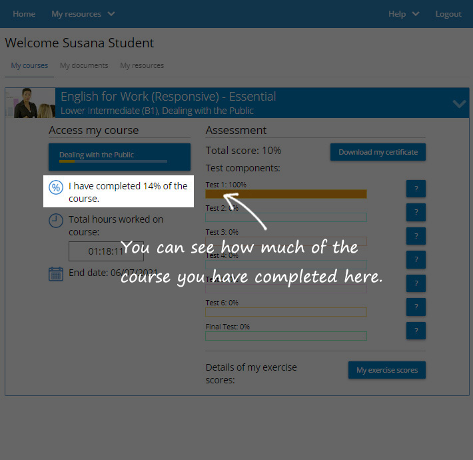Click the clock icon for hours worked
Viewport: 473px width, 460px height.
pos(56,221)
